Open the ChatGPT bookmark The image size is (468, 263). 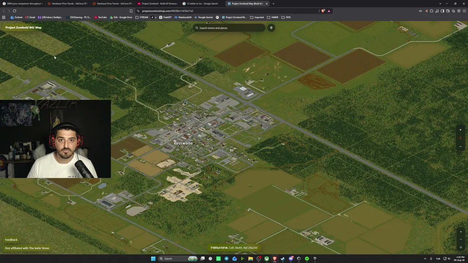tap(165, 17)
